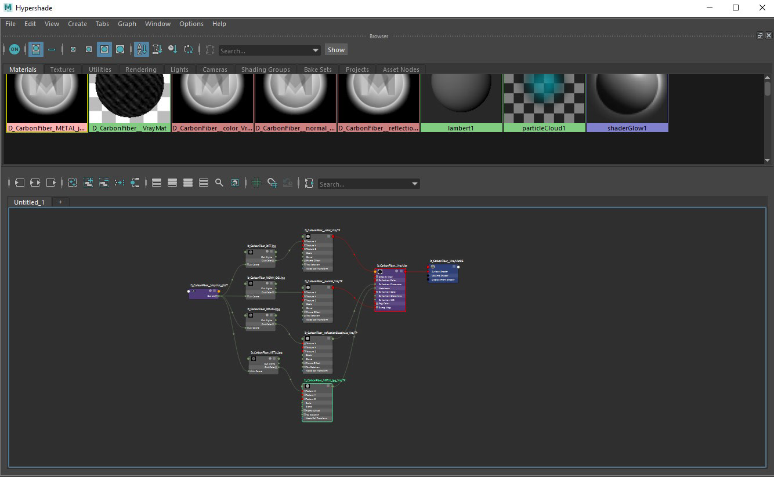Select the D_CarbonFiber__VrayMat node in graph
774x477 pixels.
pyautogui.click(x=390, y=289)
